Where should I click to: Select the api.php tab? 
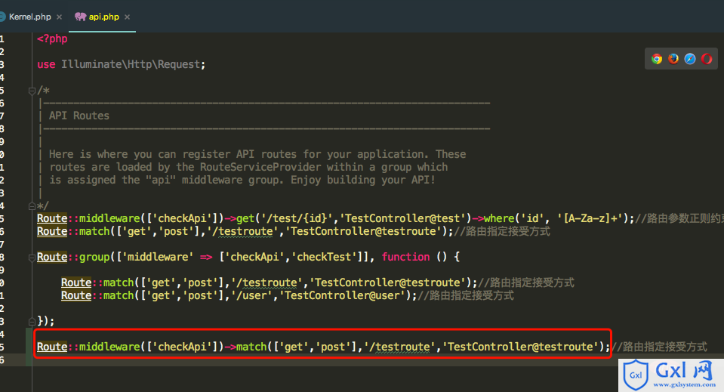pos(103,17)
